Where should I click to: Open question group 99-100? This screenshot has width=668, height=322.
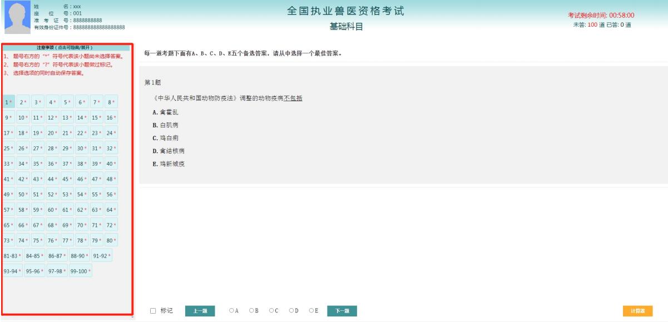point(81,271)
